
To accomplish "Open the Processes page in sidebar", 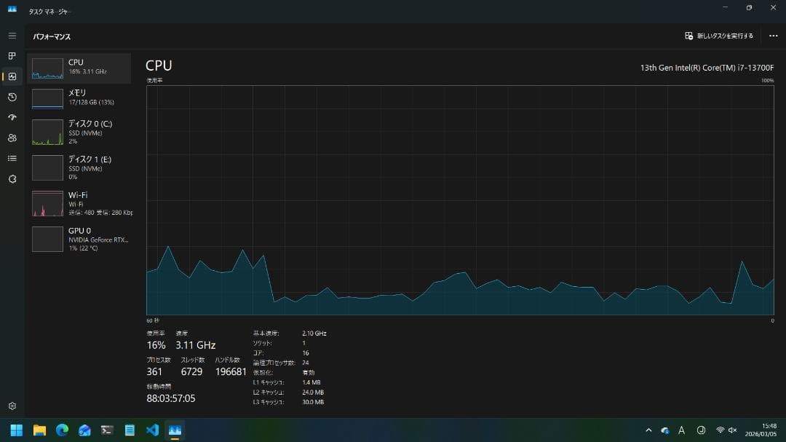I will click(12, 56).
